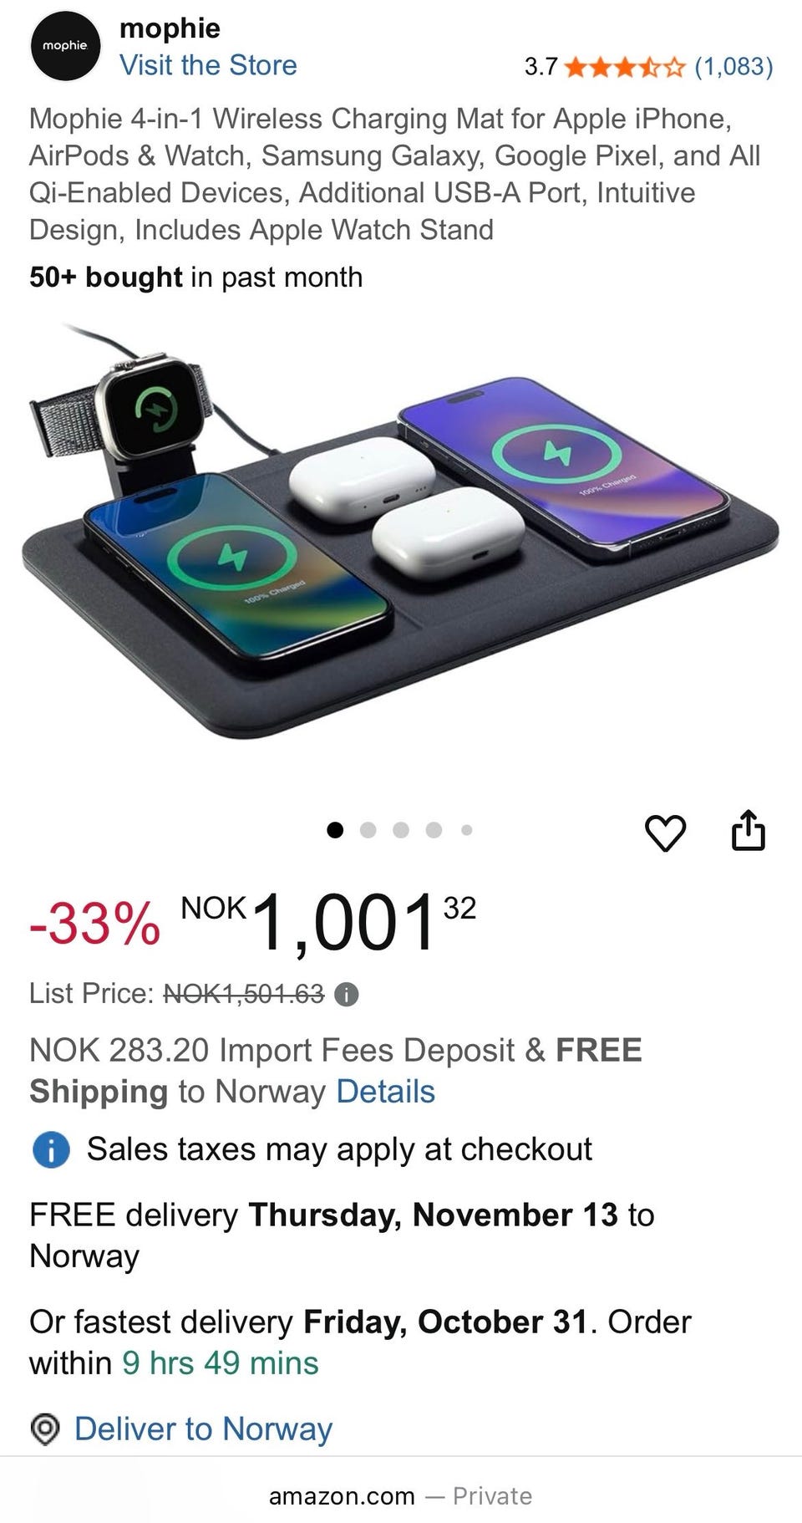Viewport: 802px width, 1523px height.
Task: Click the List Price info icon
Action: [346, 995]
